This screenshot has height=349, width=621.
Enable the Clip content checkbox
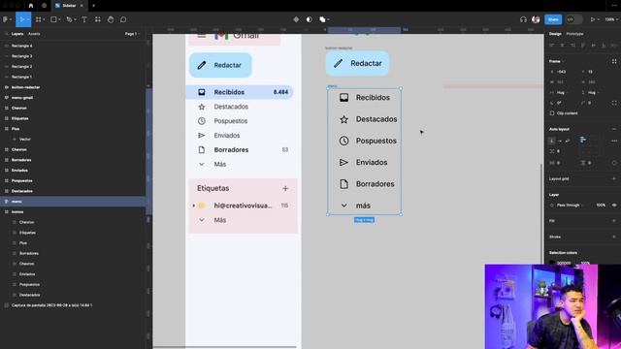tap(552, 113)
